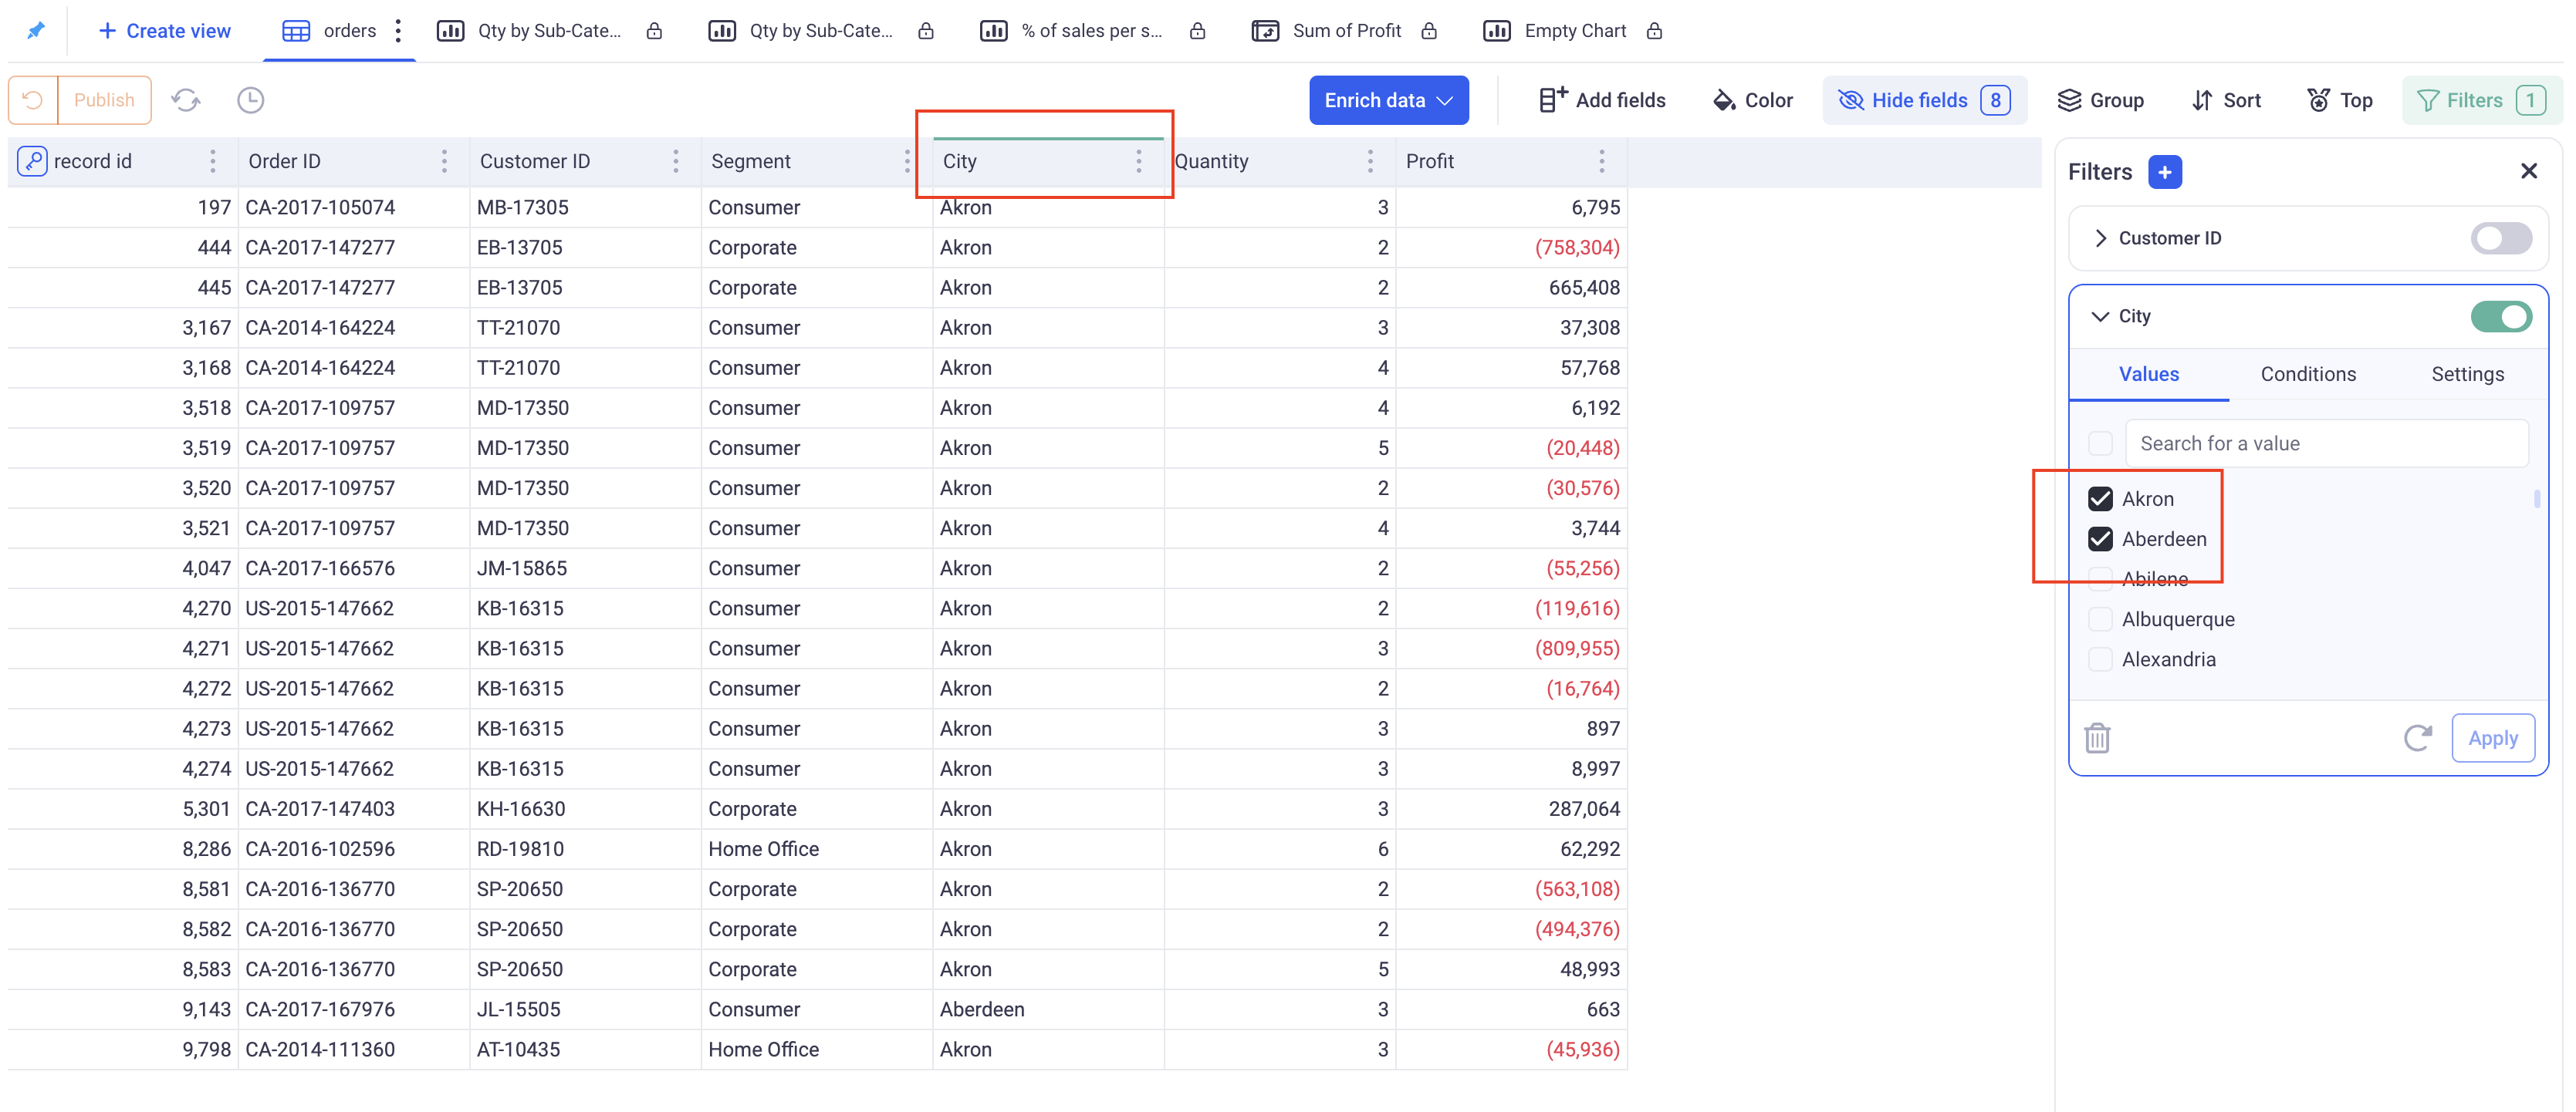Viewport: 2576px width, 1112px height.
Task: Click the Search for a value field
Action: [x=2325, y=443]
